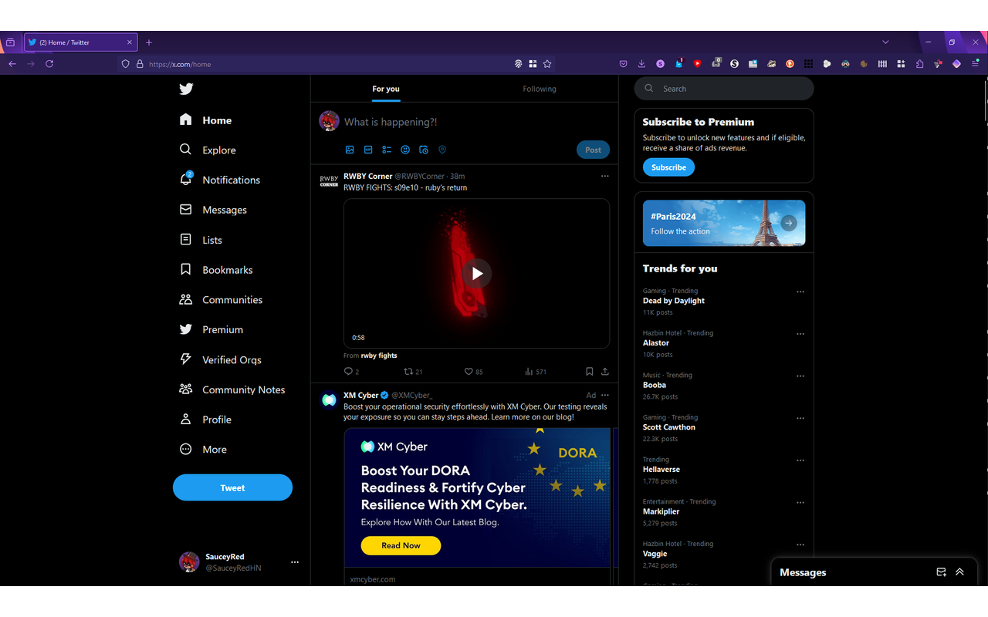Image resolution: width=988 pixels, height=617 pixels.
Task: Reply to the RWBY Corner post
Action: pos(351,372)
